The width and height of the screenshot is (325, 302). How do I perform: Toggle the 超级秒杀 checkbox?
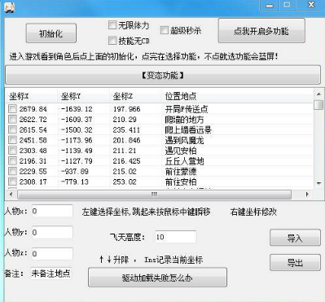coord(164,30)
